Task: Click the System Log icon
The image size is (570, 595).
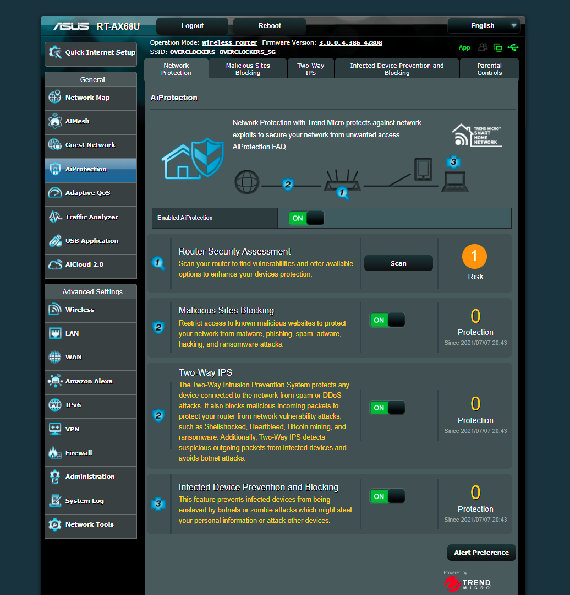Action: [55, 500]
